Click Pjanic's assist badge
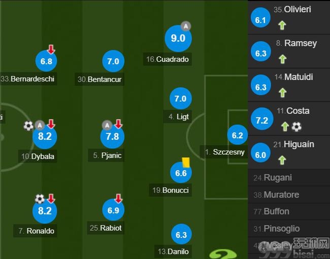This screenshot has width=330, height=259. pyautogui.click(x=107, y=125)
